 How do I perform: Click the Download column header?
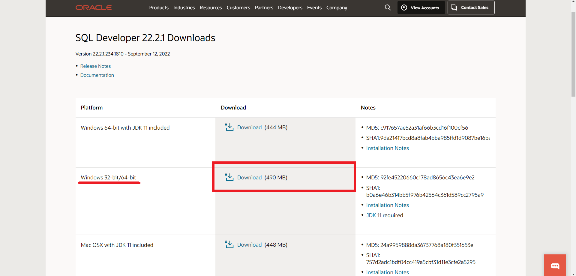pos(233,108)
